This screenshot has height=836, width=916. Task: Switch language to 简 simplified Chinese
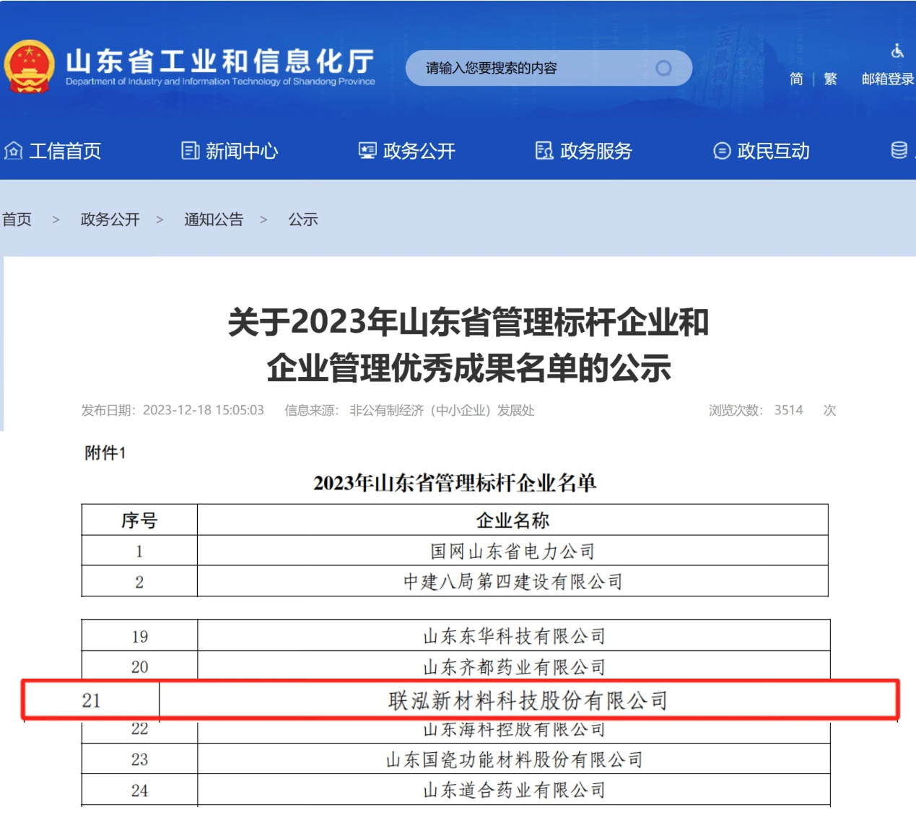pyautogui.click(x=797, y=79)
